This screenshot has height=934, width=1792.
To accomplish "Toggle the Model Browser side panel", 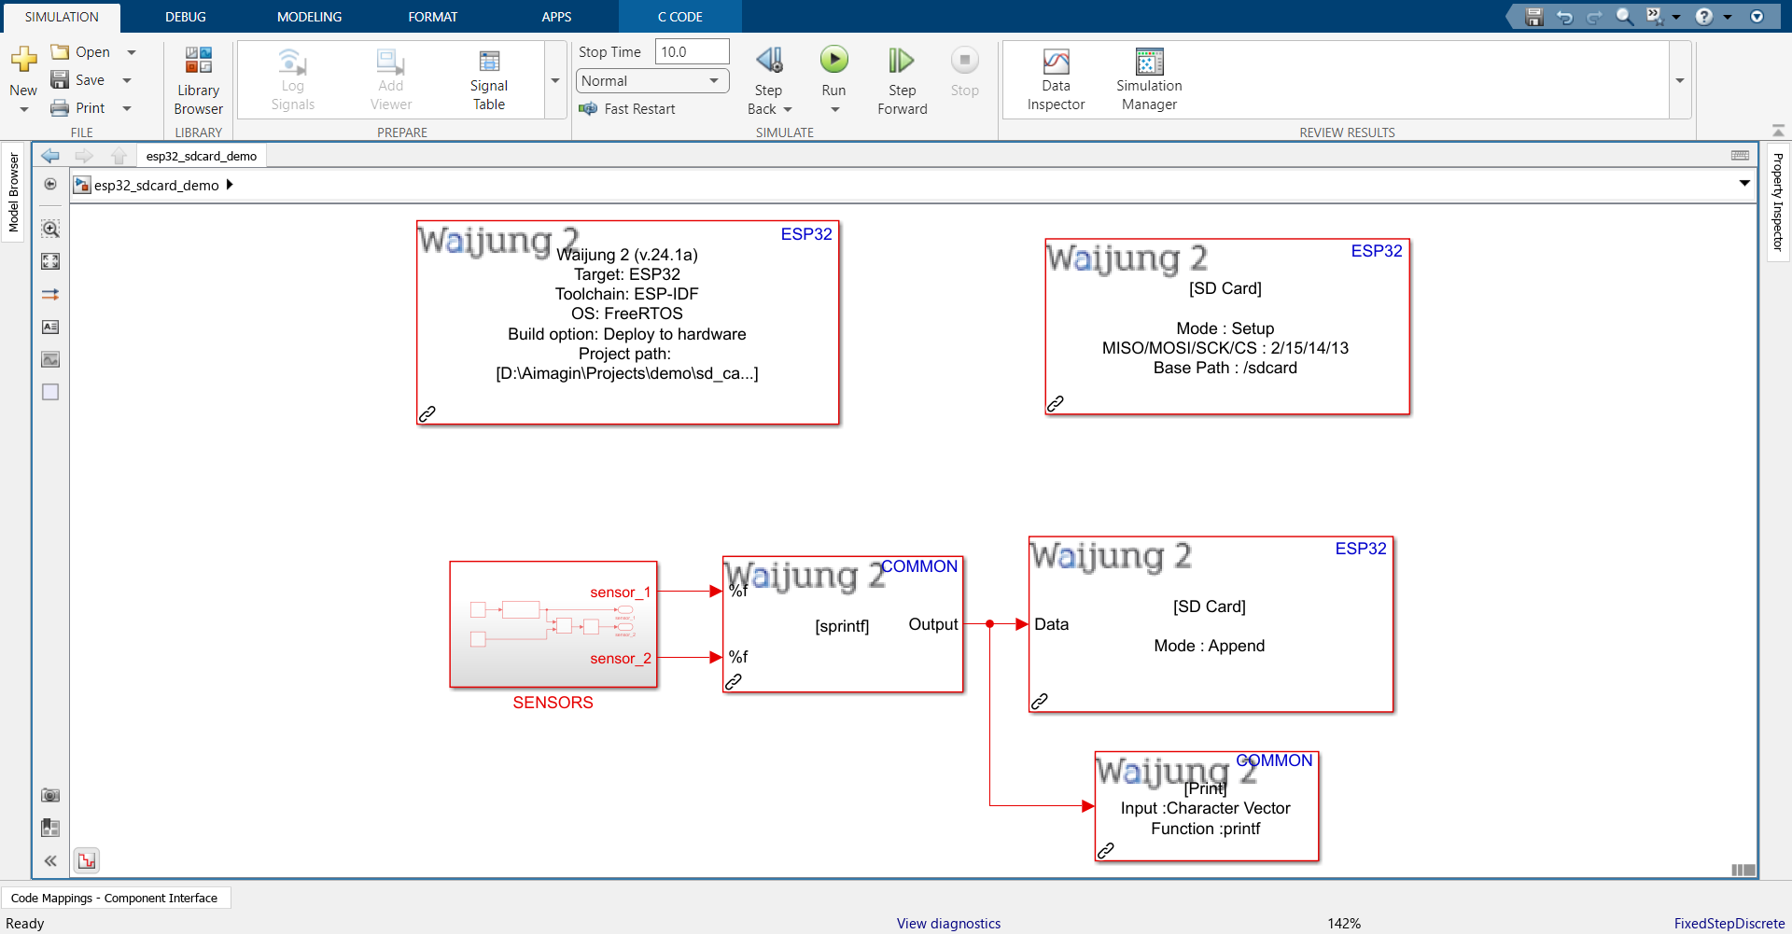I will 13,192.
